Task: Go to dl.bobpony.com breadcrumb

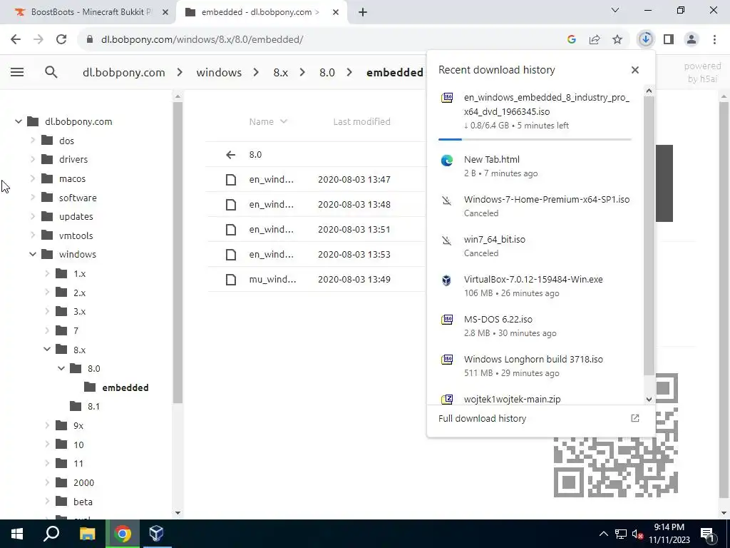Action: 124,73
